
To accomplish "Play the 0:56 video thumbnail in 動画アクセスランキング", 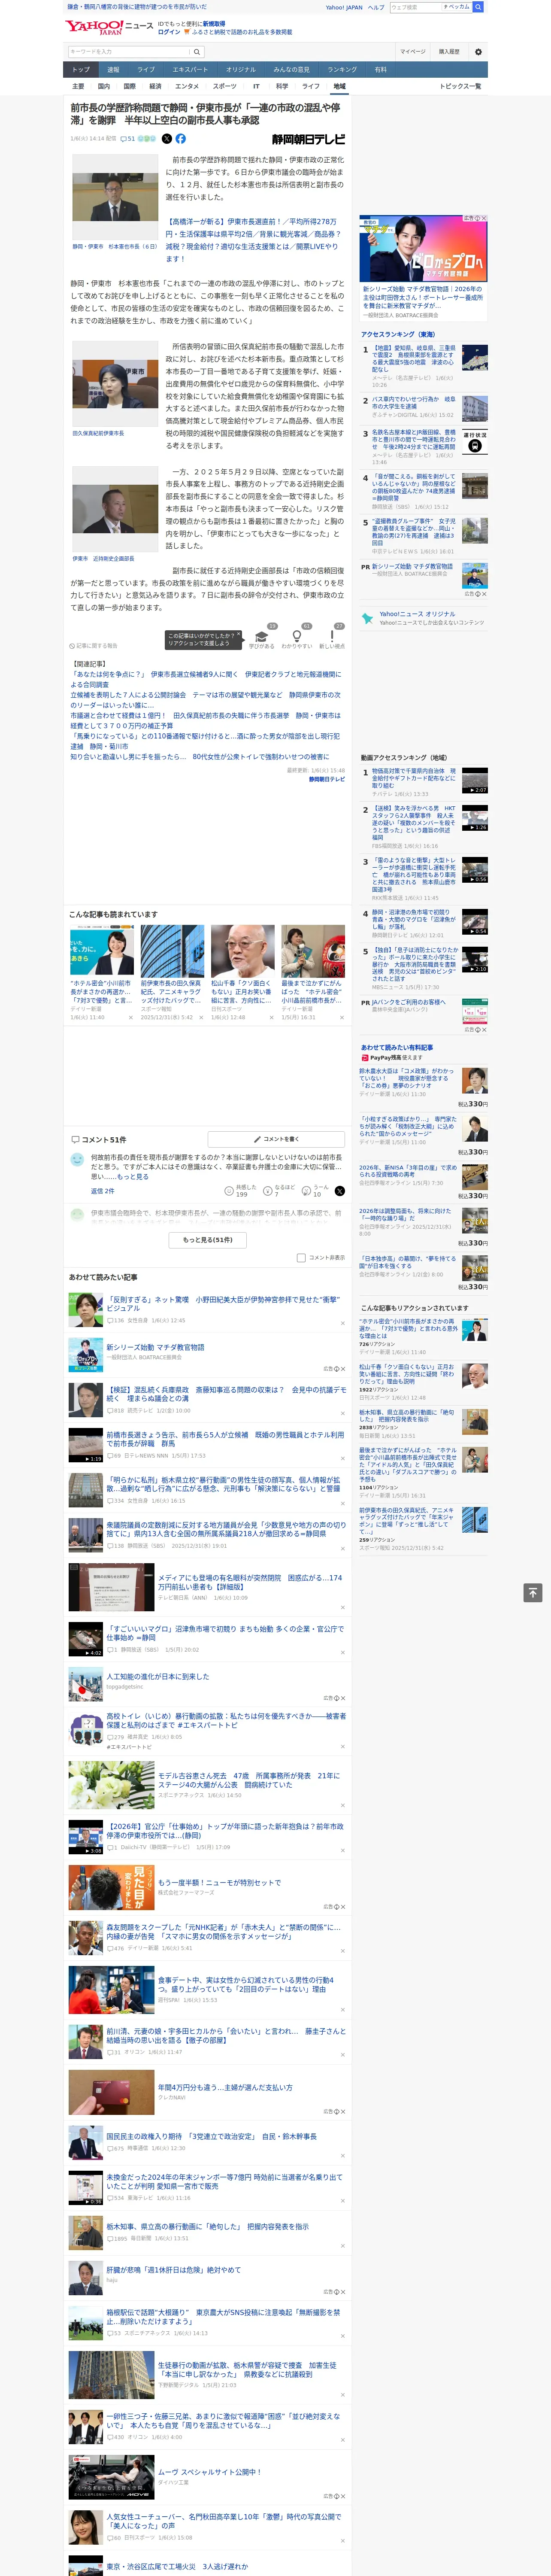I will click(x=475, y=870).
